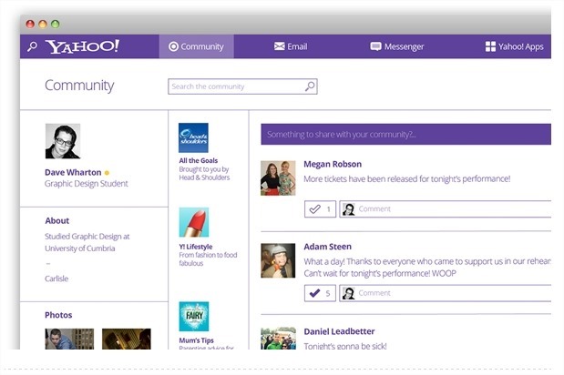Click the red close window button
The height and width of the screenshot is (375, 564).
[x=30, y=24]
